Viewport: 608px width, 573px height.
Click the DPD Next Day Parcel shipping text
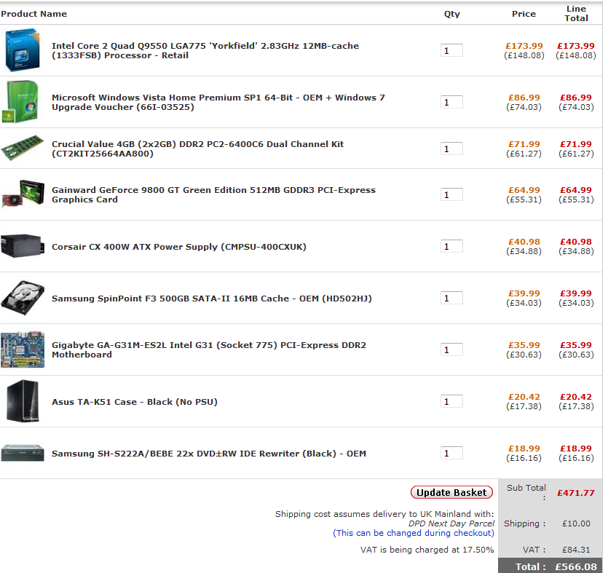451,523
